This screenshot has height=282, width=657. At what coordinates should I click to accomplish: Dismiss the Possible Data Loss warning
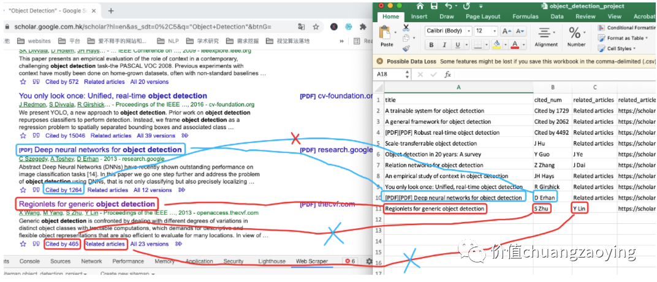[379, 61]
